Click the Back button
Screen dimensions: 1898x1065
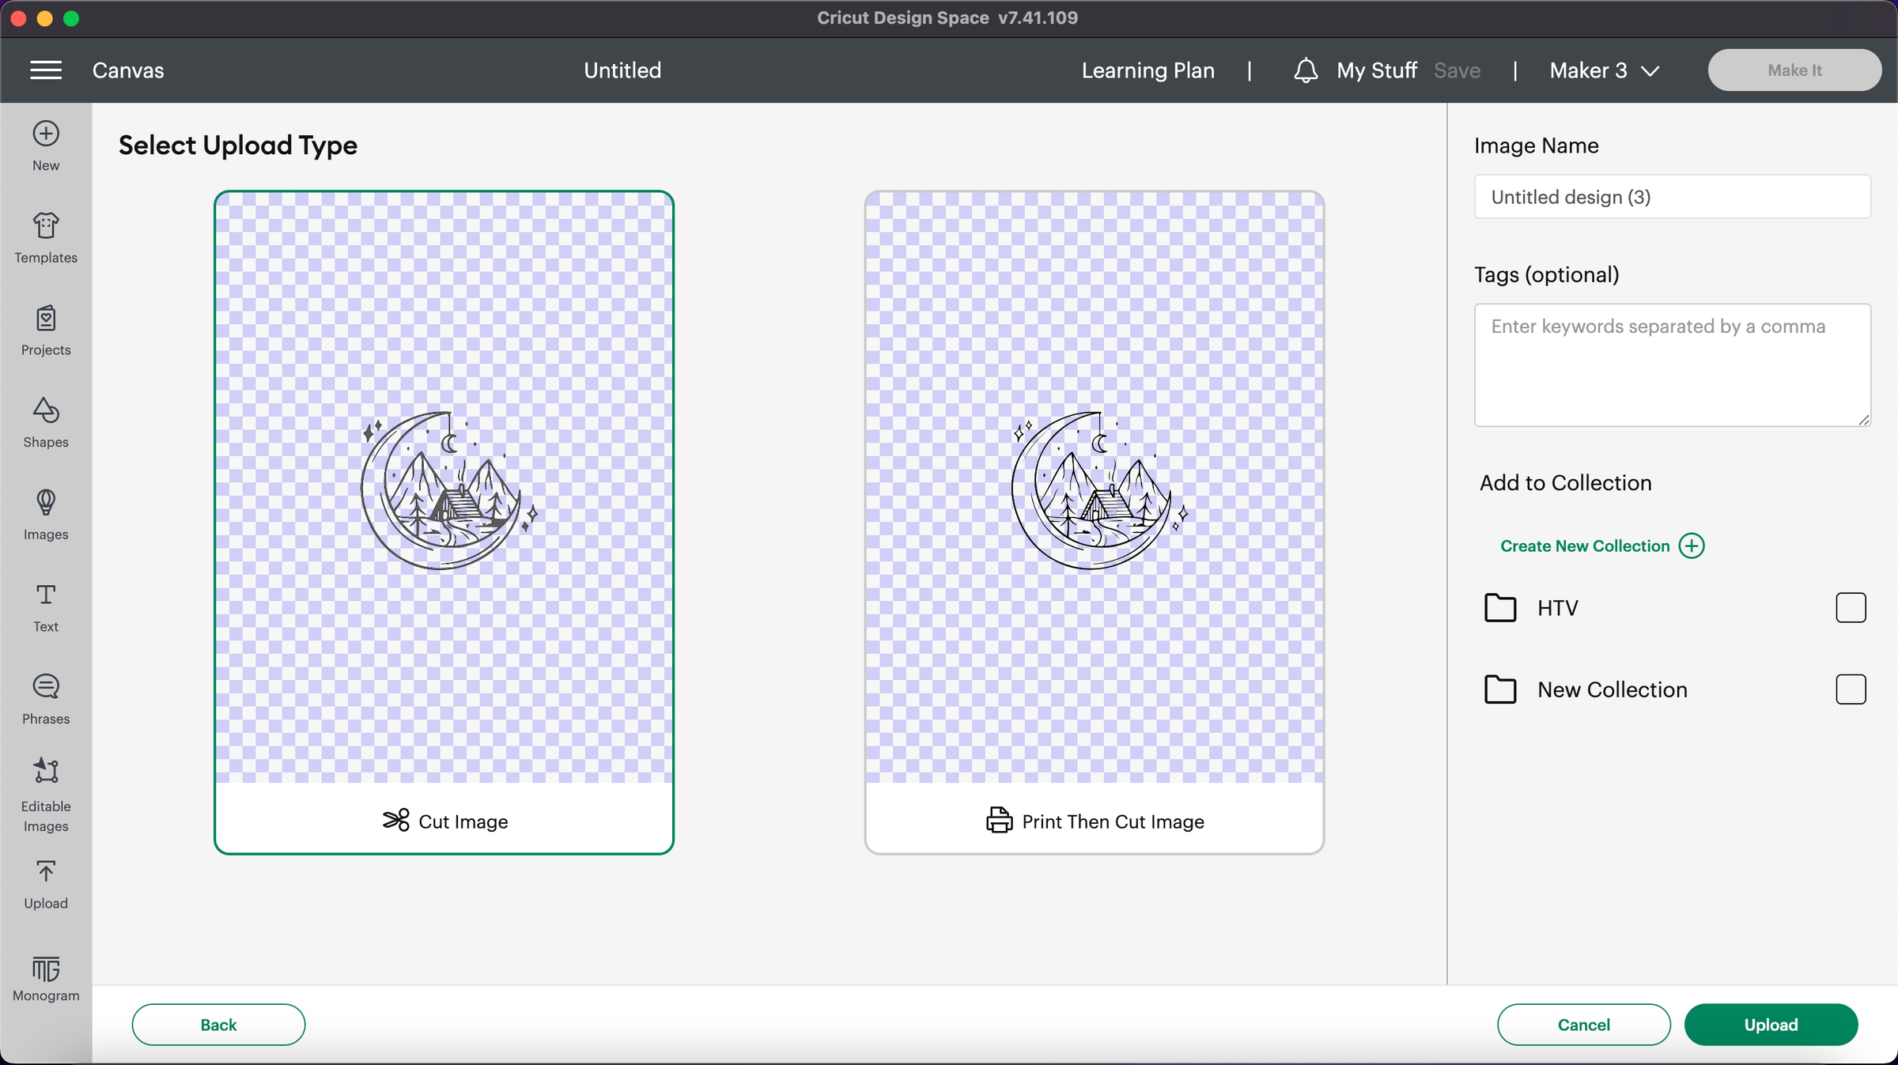pos(218,1024)
